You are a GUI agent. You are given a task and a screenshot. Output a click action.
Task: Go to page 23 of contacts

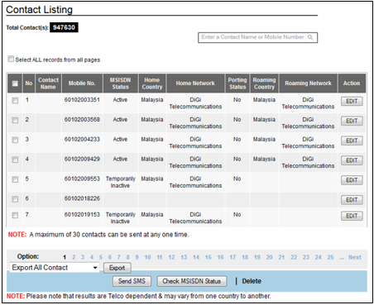306,257
